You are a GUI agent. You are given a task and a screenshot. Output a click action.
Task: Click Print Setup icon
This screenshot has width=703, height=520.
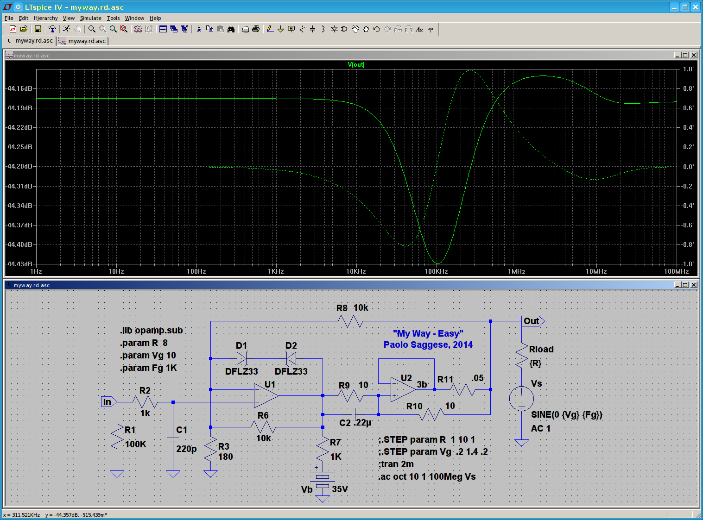pos(245,29)
